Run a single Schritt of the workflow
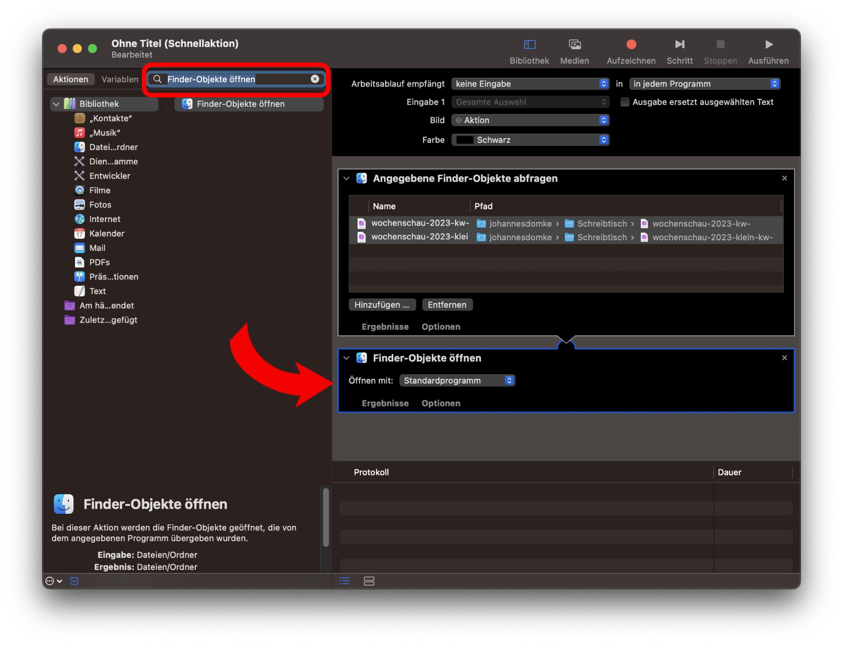Screen dimensions: 843x645 click(x=680, y=44)
